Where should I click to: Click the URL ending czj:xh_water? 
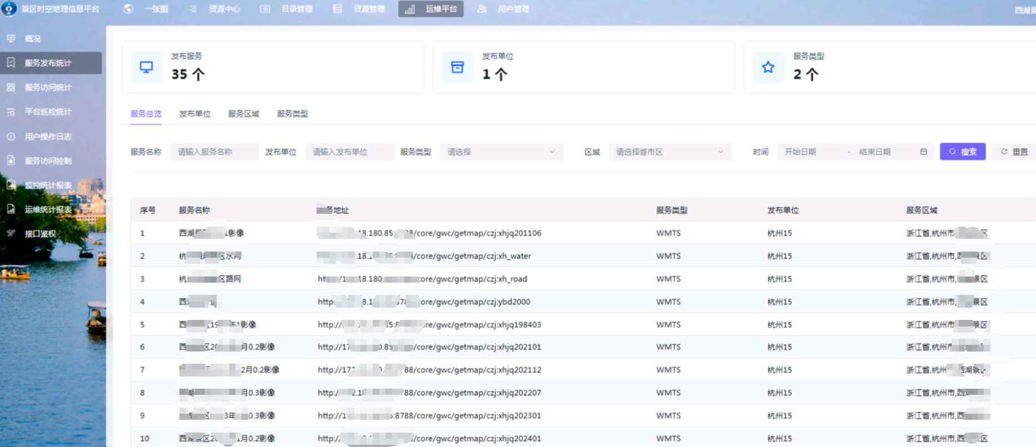tap(424, 256)
